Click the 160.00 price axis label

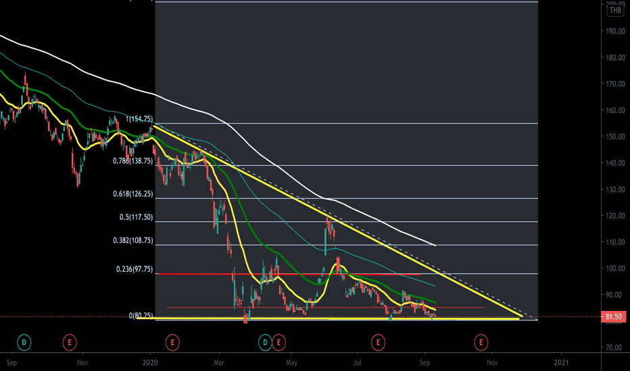(616, 111)
